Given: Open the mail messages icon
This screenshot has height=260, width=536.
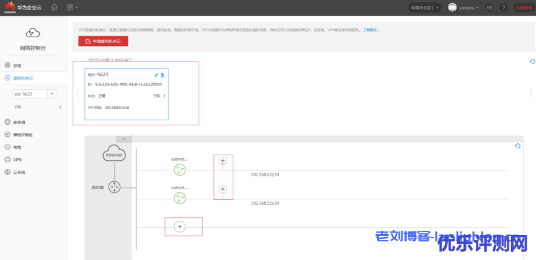Looking at the screenshot, I should (x=489, y=7).
